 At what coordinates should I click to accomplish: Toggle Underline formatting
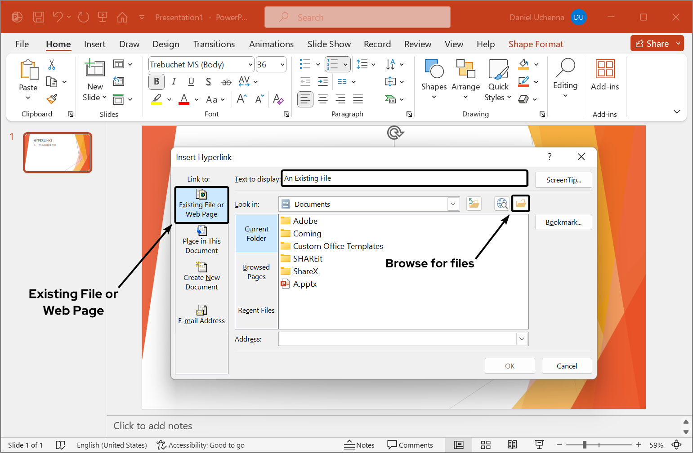point(191,81)
